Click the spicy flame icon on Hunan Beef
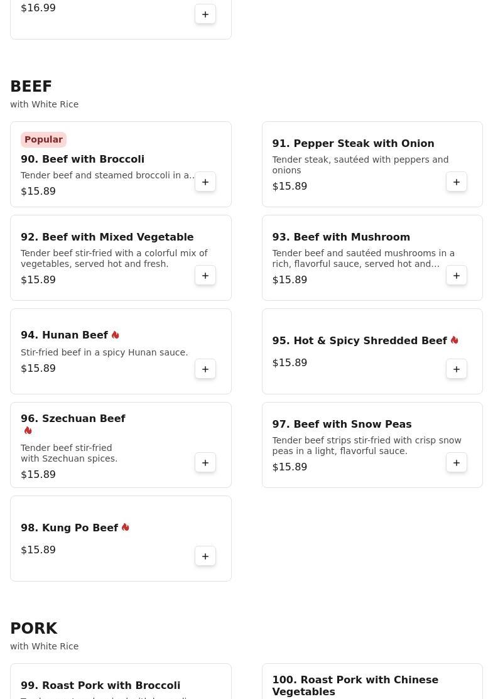Screen dimensions: 493x699 [x=116, y=335]
